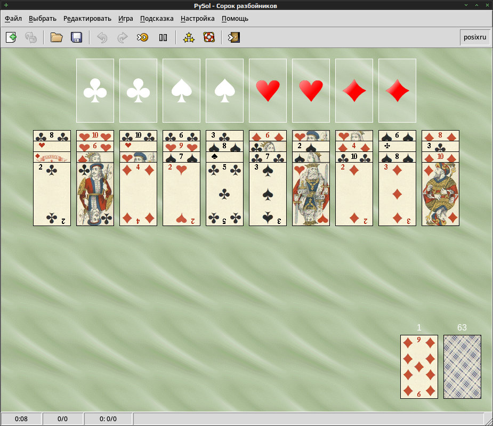Click the 0:08 timer in the status bar
This screenshot has width=493, height=426.
[21, 419]
